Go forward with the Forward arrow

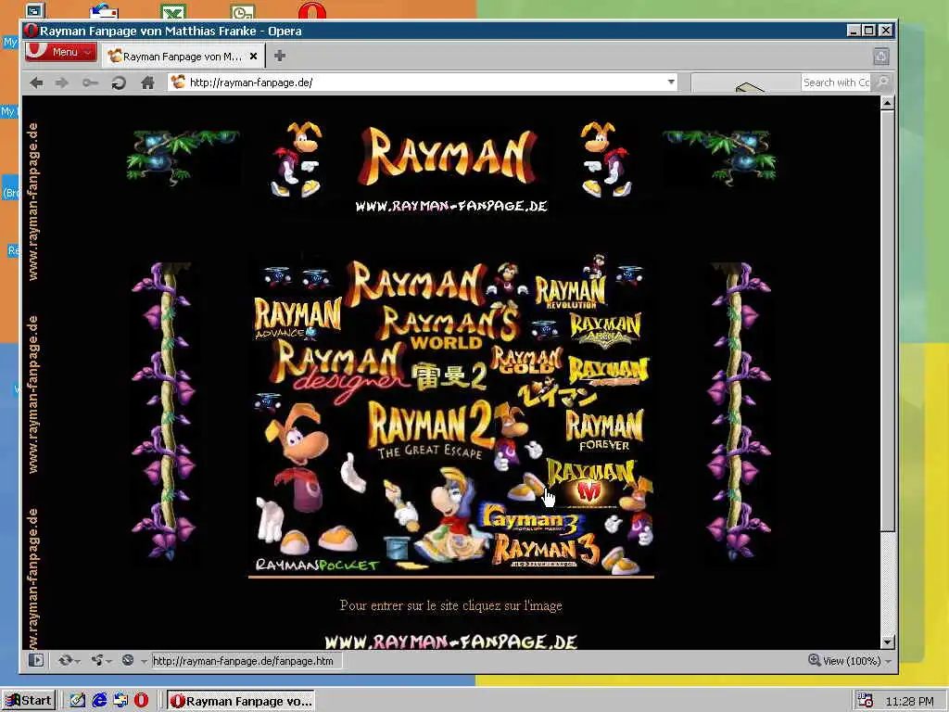[x=62, y=83]
